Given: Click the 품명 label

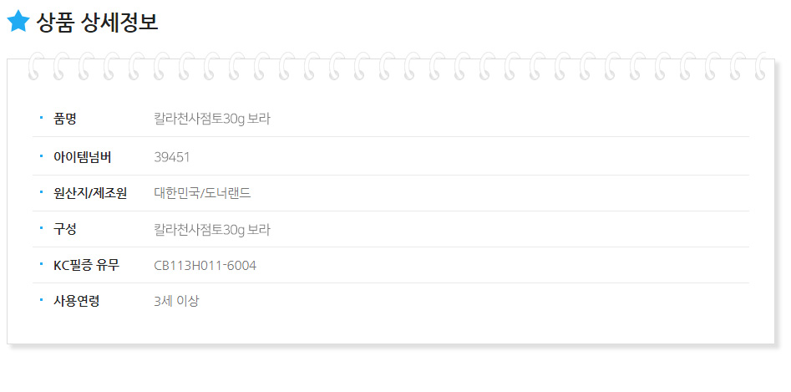Looking at the screenshot, I should coord(64,119).
